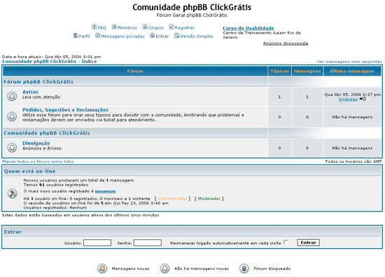
Task: Open the Entrar link in top navigation
Action: tap(162, 36)
